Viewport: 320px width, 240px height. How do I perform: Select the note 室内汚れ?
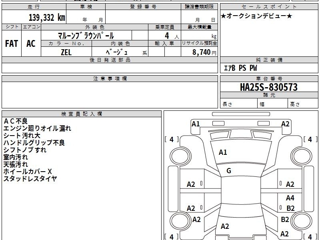click(16, 157)
